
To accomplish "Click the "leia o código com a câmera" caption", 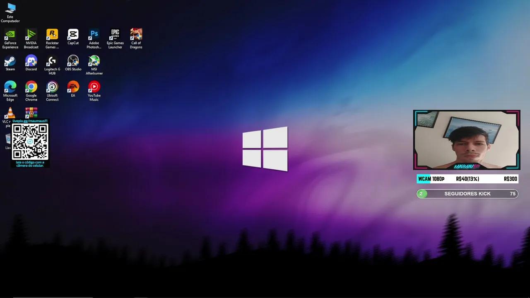I will (30, 164).
